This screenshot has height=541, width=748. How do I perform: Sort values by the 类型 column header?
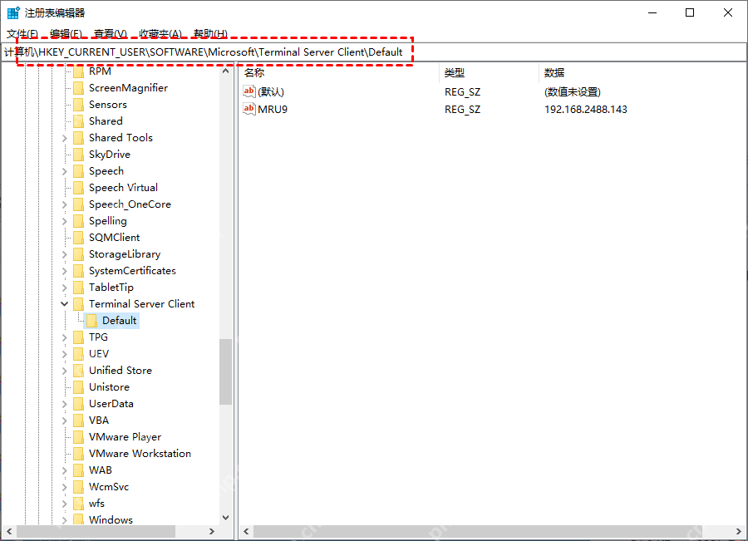[x=489, y=72]
